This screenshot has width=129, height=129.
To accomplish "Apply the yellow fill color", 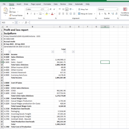I will coord(47,14).
